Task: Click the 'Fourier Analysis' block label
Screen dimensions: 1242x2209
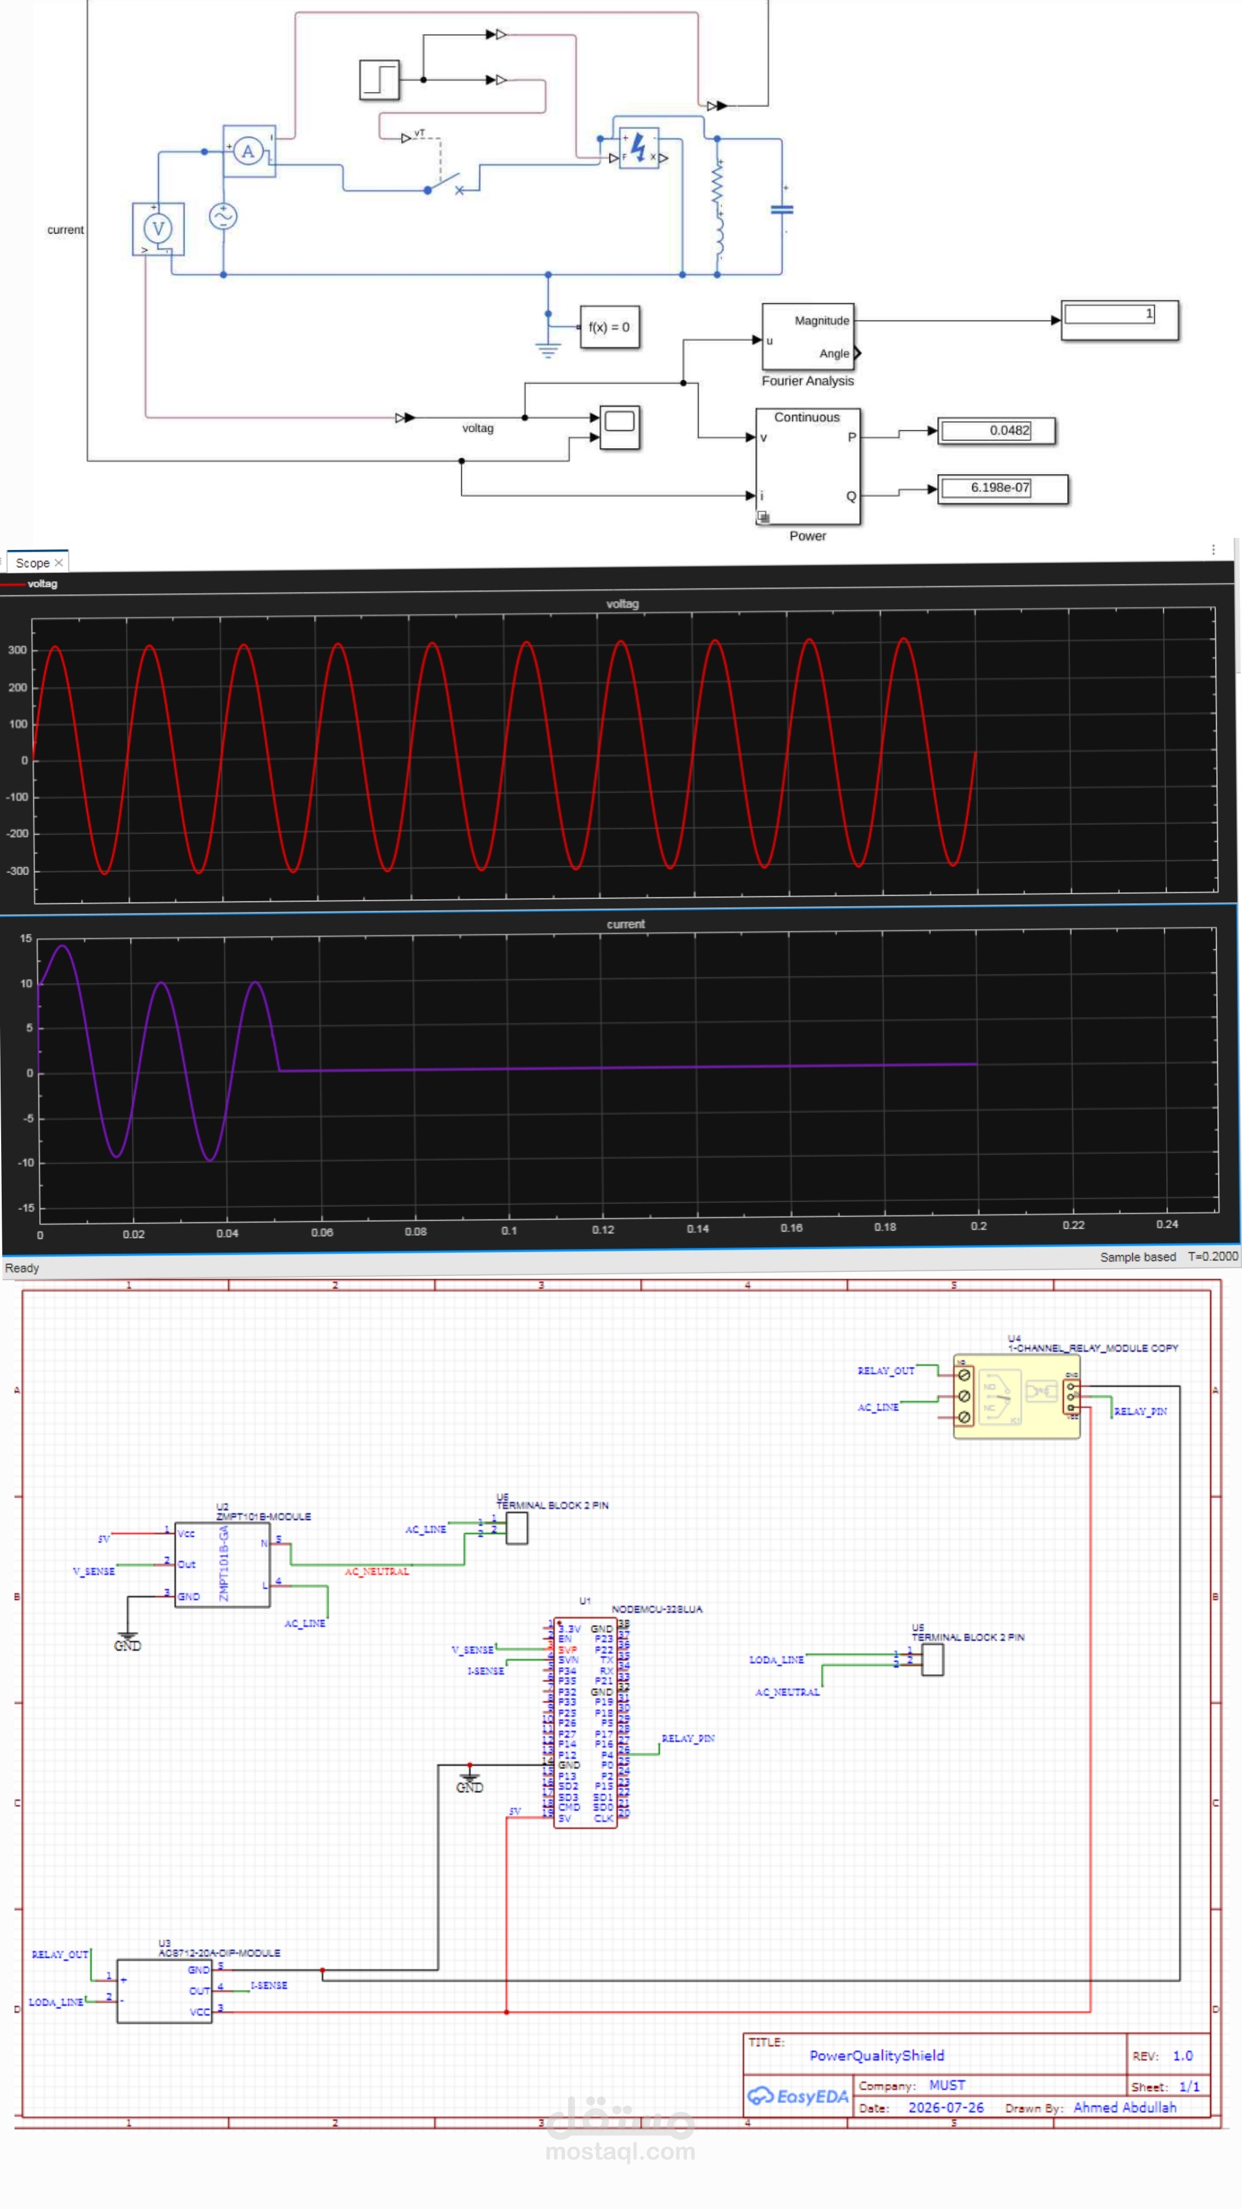Action: (x=807, y=381)
